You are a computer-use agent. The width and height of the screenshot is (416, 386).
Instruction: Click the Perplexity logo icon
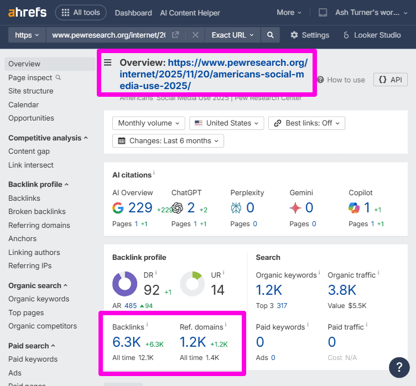236,208
